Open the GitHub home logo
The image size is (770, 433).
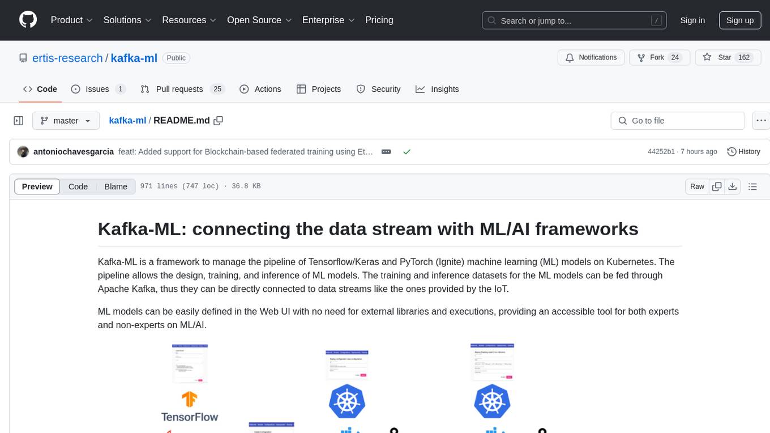pos(28,20)
